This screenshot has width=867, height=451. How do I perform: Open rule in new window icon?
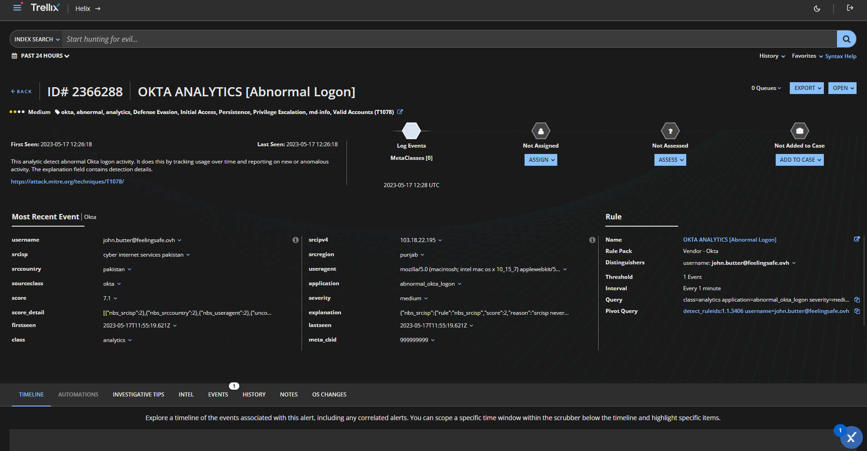pos(857,239)
